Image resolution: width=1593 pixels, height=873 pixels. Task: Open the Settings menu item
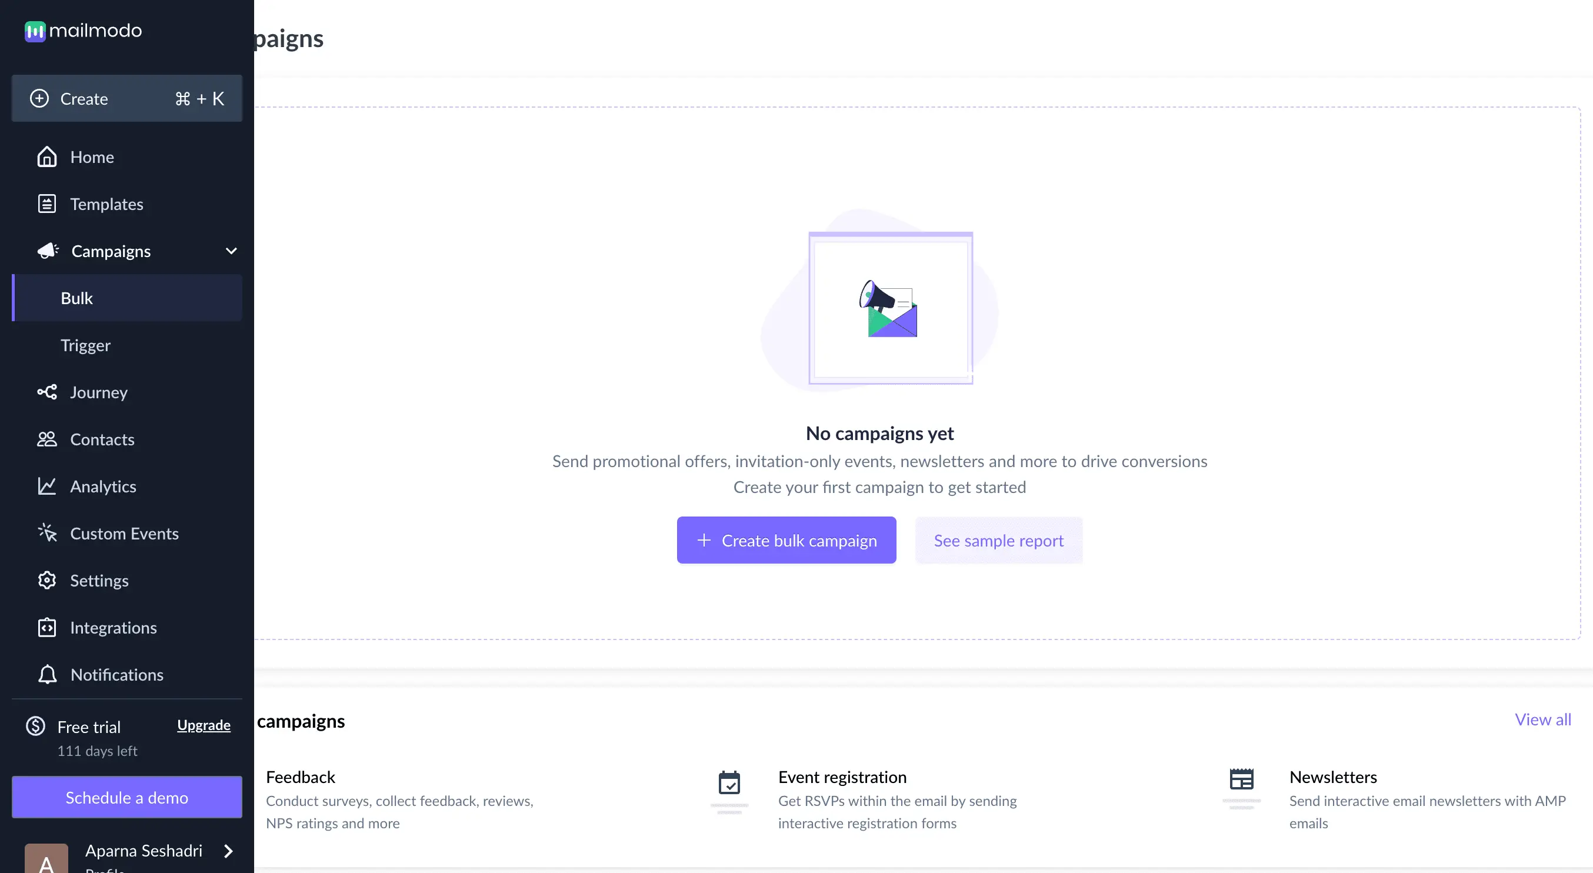point(99,581)
